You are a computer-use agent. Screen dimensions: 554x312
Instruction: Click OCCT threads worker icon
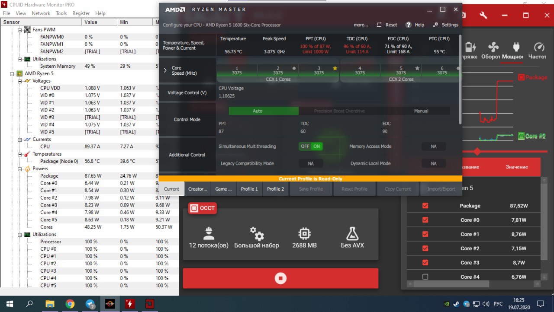click(x=209, y=233)
